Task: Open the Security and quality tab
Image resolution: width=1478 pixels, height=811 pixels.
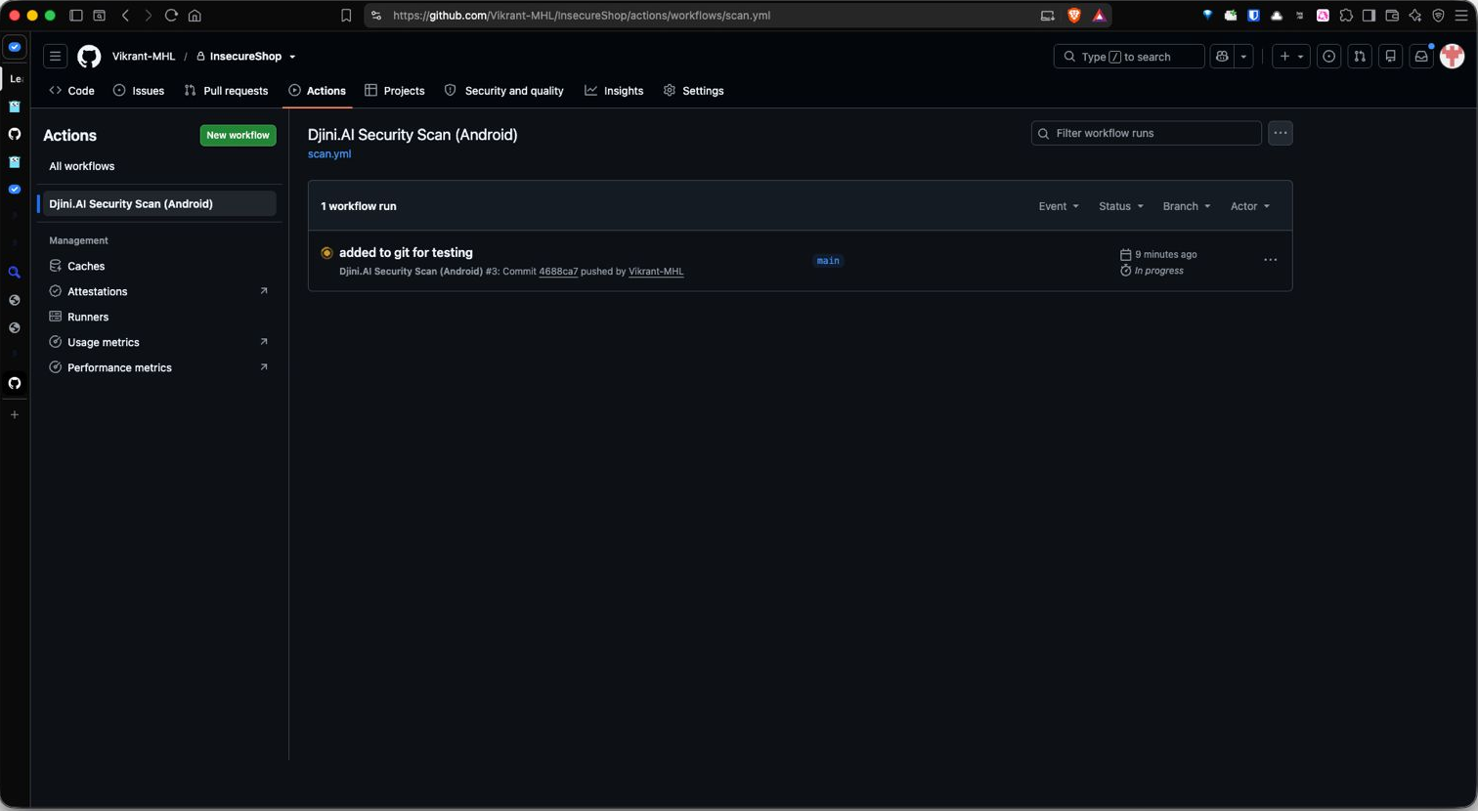Action: pyautogui.click(x=504, y=91)
